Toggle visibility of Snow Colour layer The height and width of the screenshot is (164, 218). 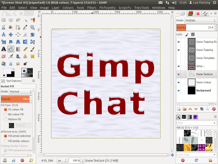(179, 82)
